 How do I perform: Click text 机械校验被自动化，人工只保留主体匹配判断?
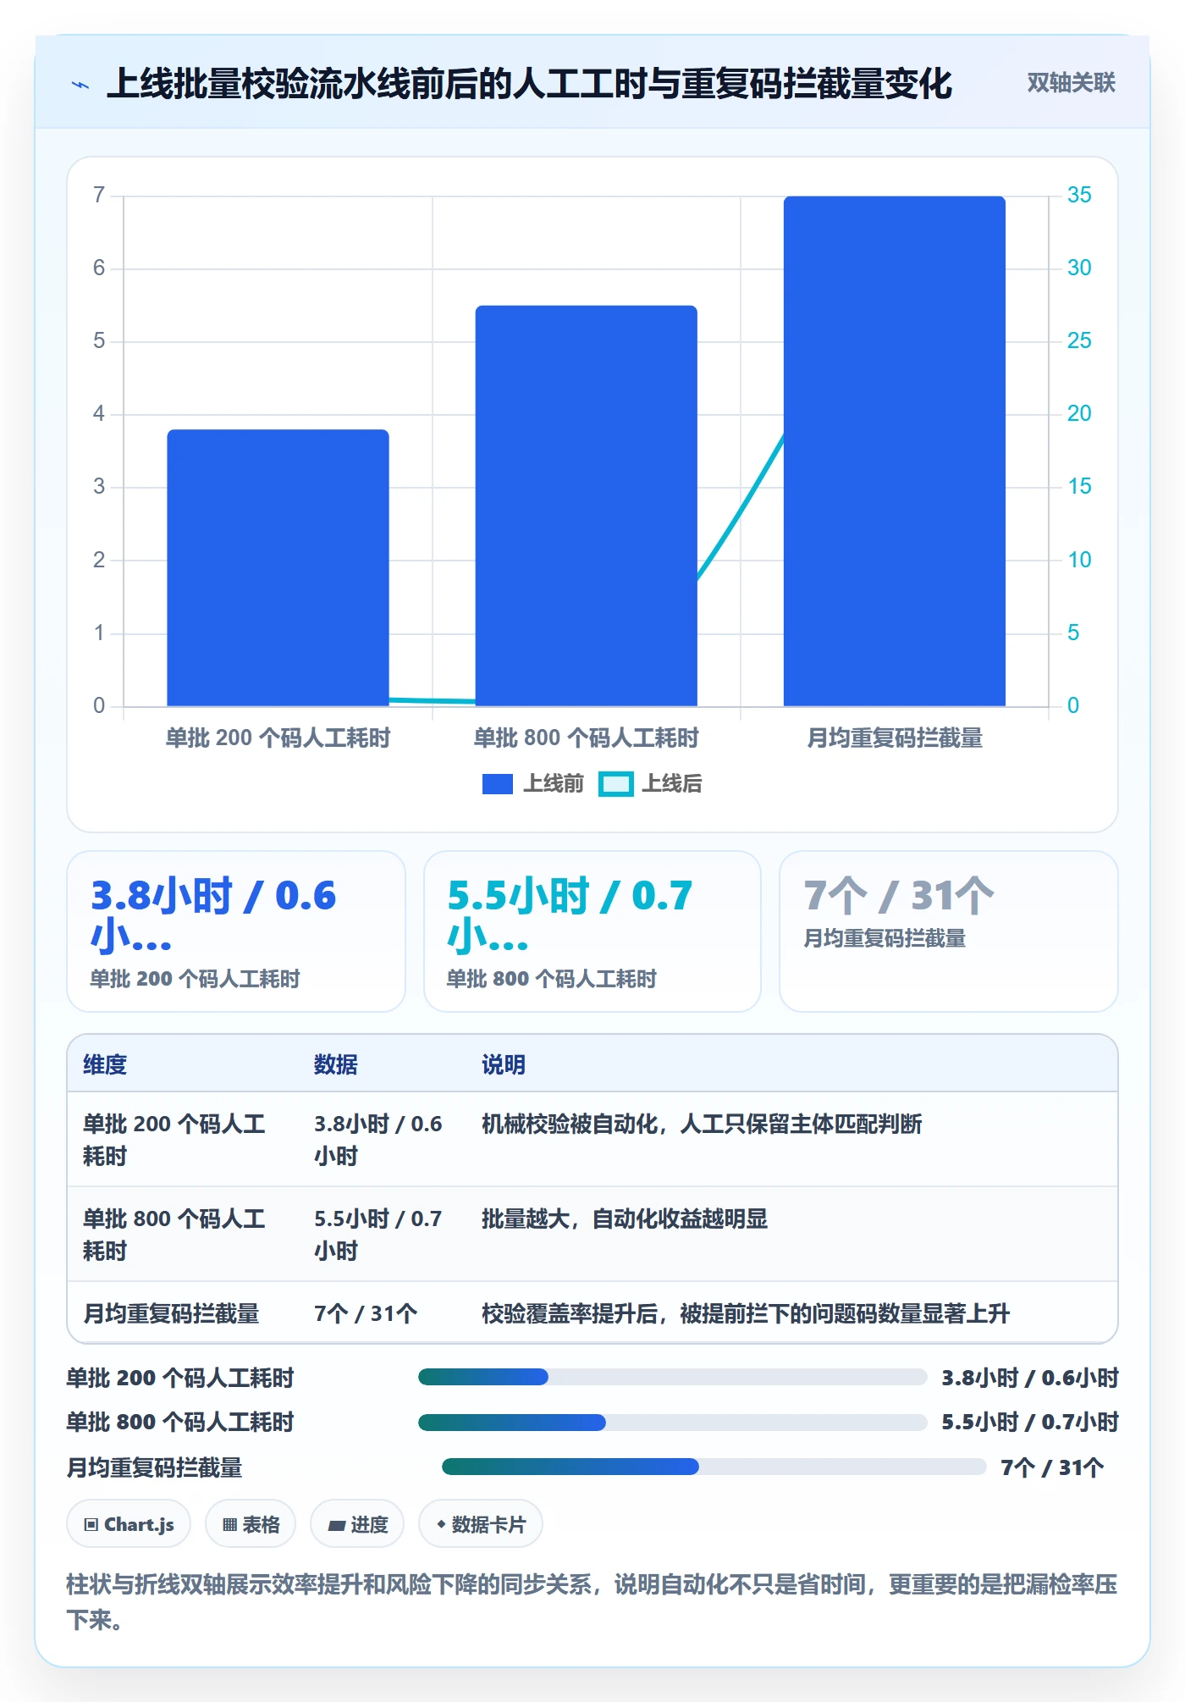[702, 1124]
